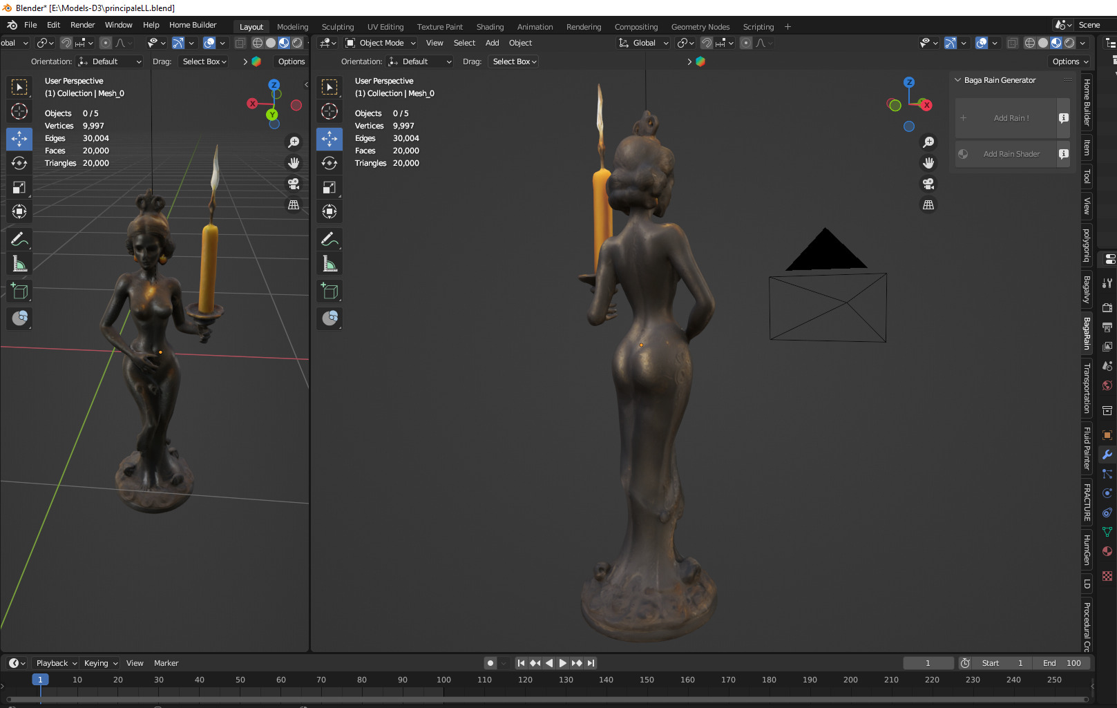The width and height of the screenshot is (1117, 708).
Task: Select the Rotate tool in right viewport
Action: click(x=330, y=163)
